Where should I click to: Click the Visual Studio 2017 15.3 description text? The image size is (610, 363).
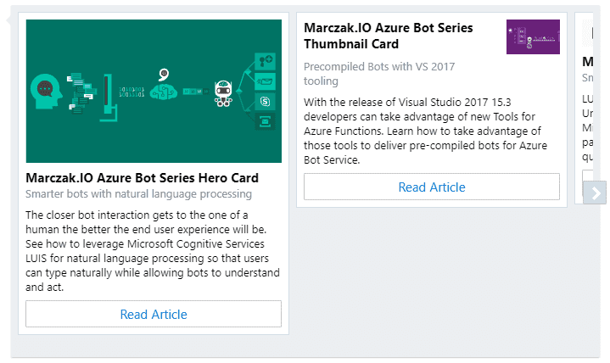coord(423,131)
